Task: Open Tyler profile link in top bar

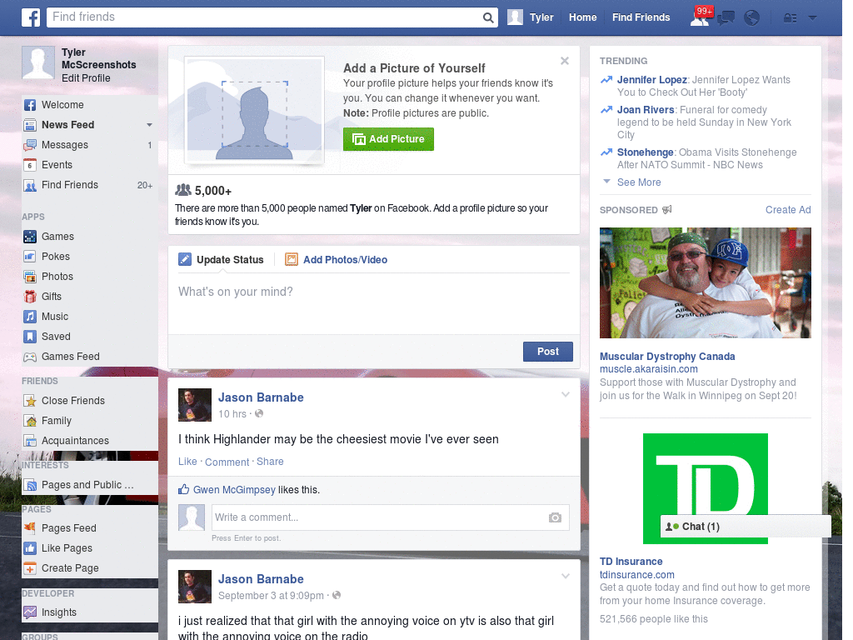Action: point(531,17)
